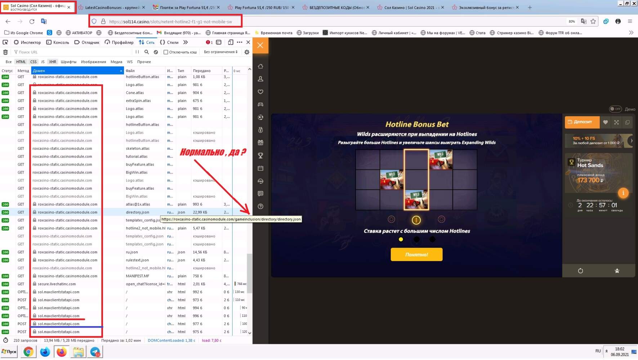Clear the network log with the trash icon
Image resolution: width=638 pixels, height=360 pixels.
pos(5,52)
